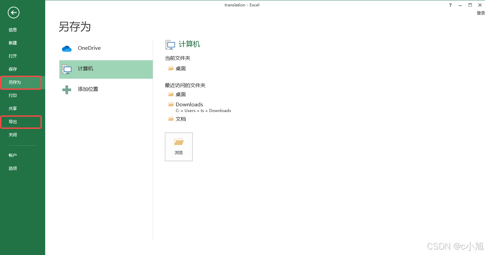Click the green plus icon for 添加位置
This screenshot has height=255, width=485.
(x=67, y=89)
